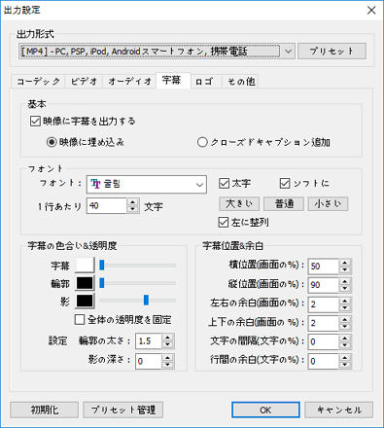Screen dimensions: 384x428
Task: Decrease 1行あたり characters value
Action: click(132, 209)
